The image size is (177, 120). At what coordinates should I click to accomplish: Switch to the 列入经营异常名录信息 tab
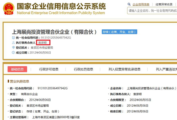coord(124,69)
